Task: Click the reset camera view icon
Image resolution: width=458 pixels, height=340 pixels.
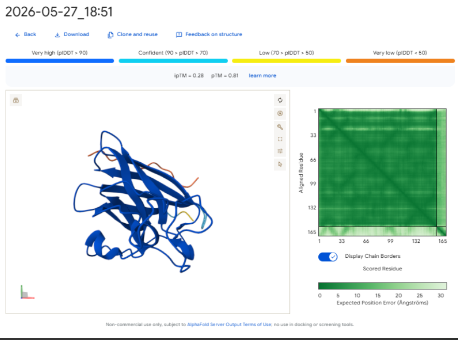Action: tap(280, 100)
